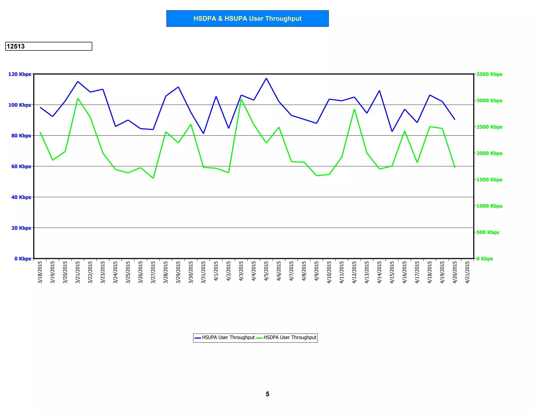Click the 4/4/2015 date label
The width and height of the screenshot is (535, 413).
[x=254, y=271]
